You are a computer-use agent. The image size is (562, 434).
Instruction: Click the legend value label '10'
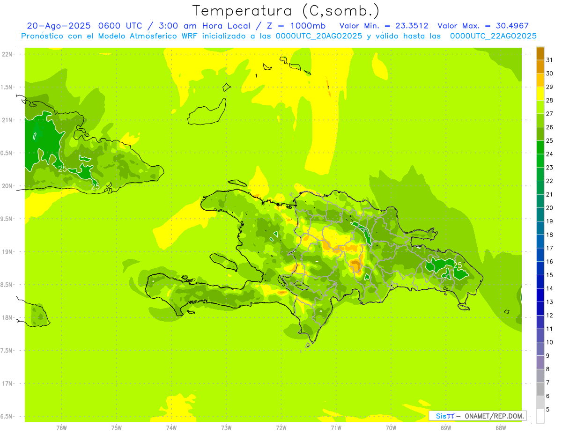point(550,342)
